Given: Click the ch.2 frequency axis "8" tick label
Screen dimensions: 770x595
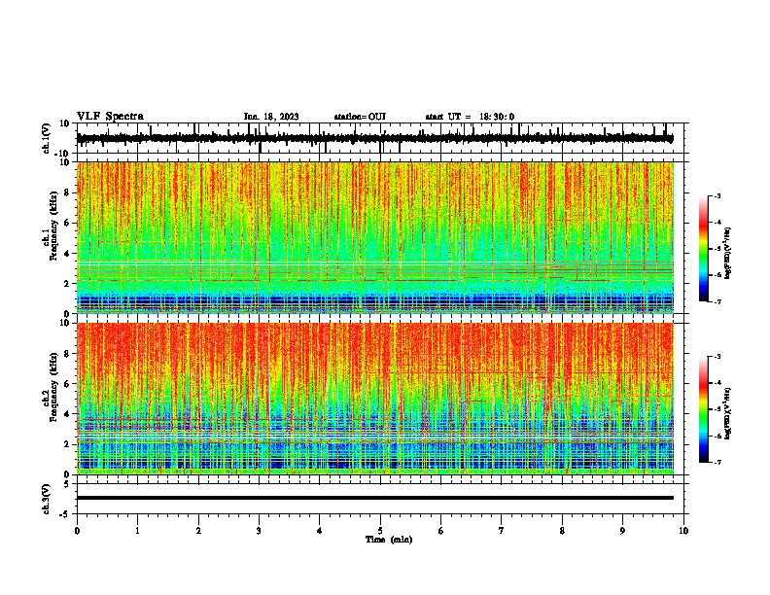Looking at the screenshot, I should click(x=68, y=354).
